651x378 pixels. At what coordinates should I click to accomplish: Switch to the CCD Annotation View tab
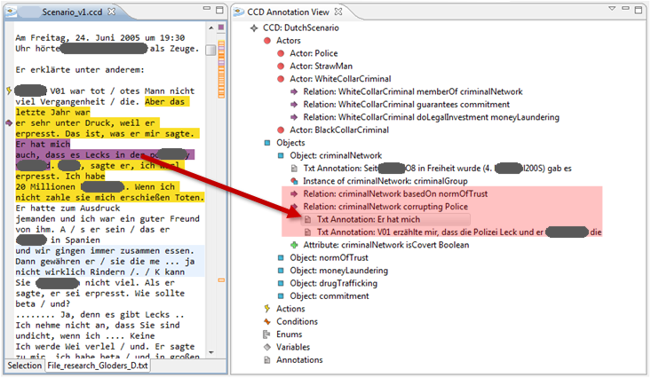click(288, 12)
